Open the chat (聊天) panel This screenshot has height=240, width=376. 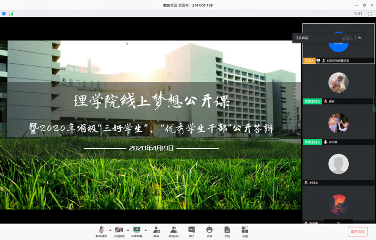191,231
